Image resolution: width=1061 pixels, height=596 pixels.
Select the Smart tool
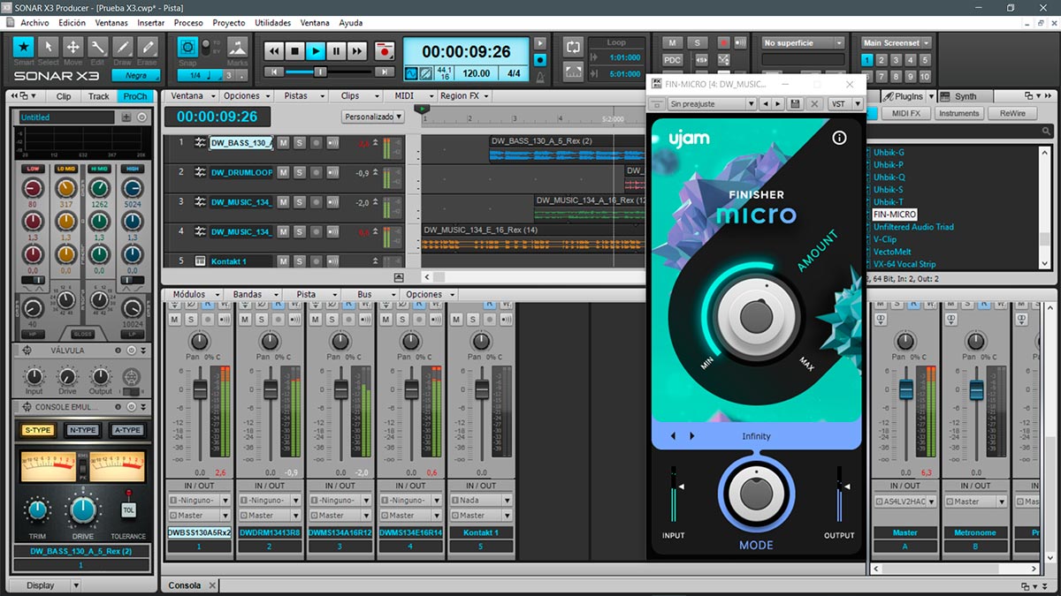[x=24, y=47]
